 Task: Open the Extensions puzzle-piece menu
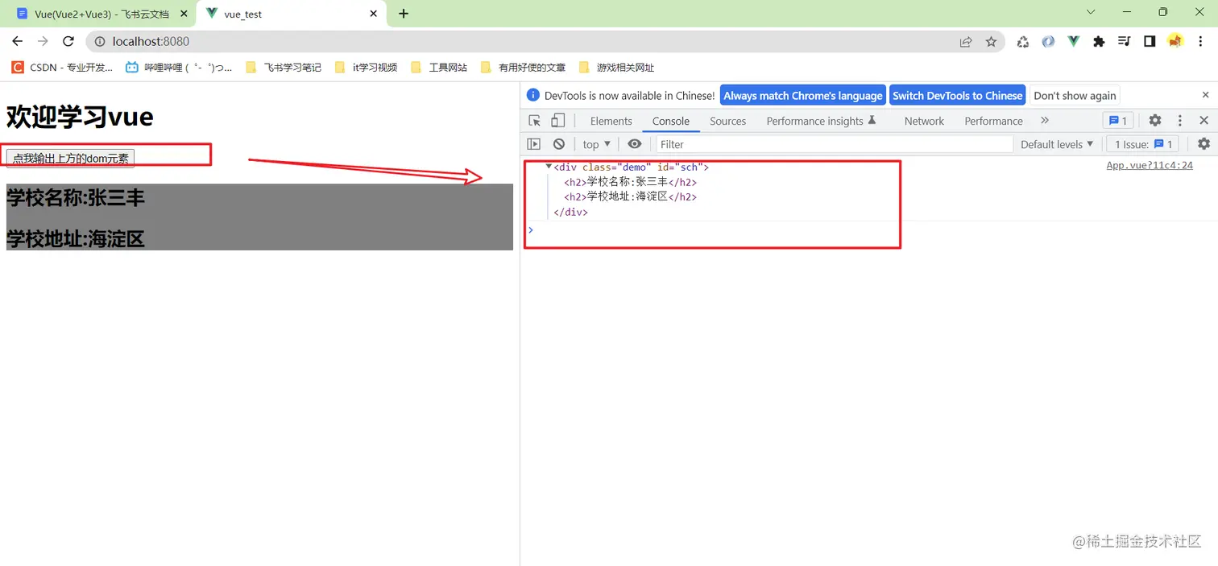tap(1099, 42)
